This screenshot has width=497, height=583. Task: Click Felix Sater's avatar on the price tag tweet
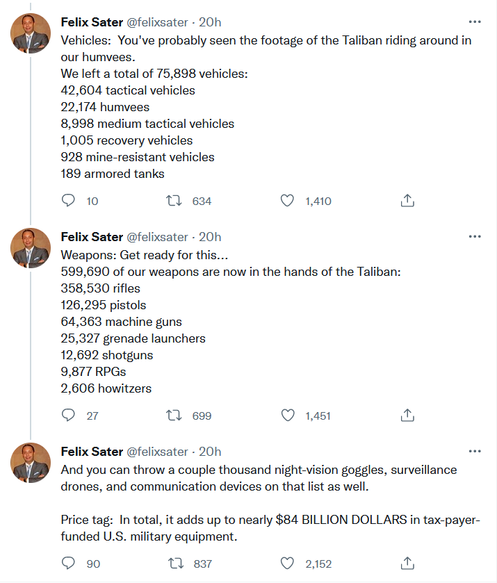(x=31, y=463)
